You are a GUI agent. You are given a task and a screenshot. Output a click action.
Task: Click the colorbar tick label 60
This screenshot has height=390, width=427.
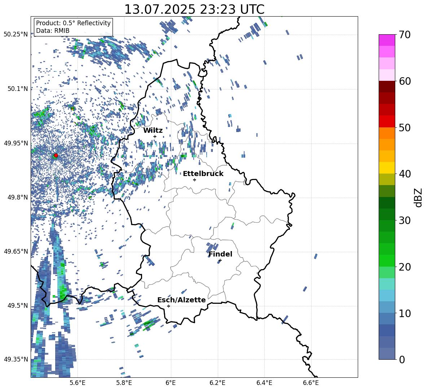pos(405,81)
